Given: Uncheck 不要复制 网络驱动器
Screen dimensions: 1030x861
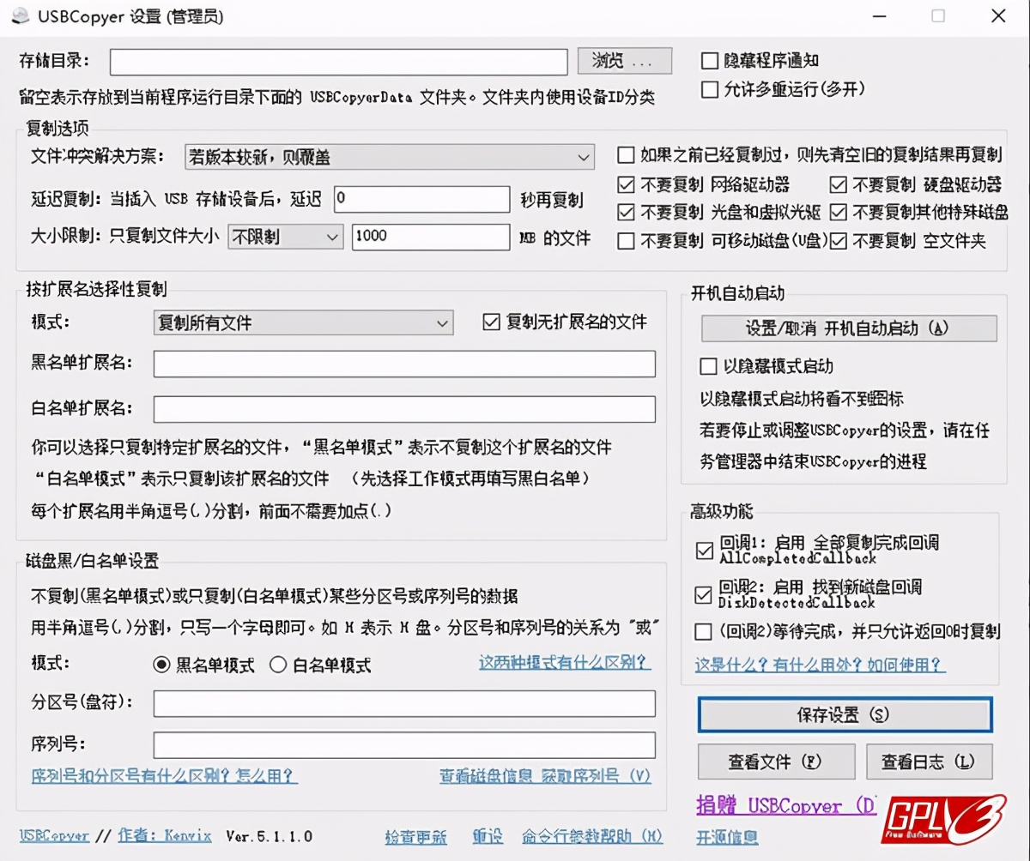Looking at the screenshot, I should (624, 184).
